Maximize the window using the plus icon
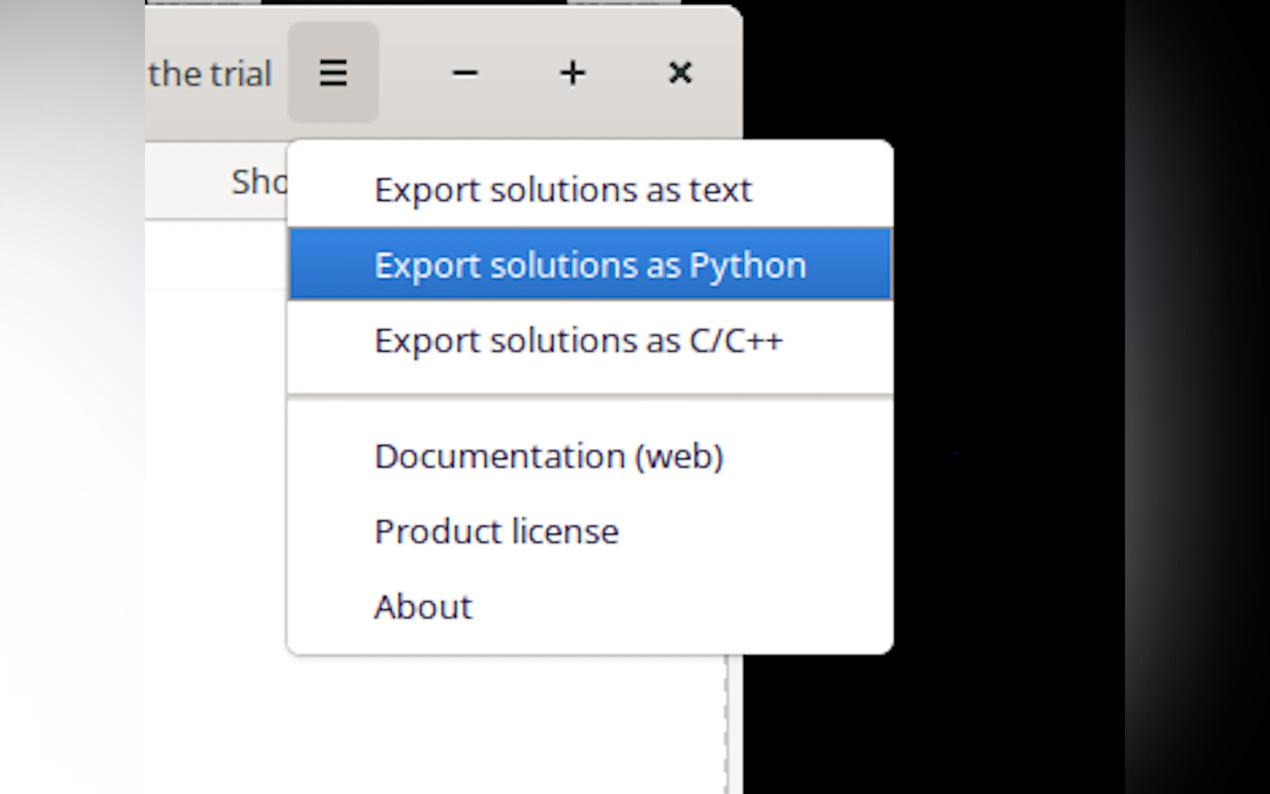 [572, 72]
